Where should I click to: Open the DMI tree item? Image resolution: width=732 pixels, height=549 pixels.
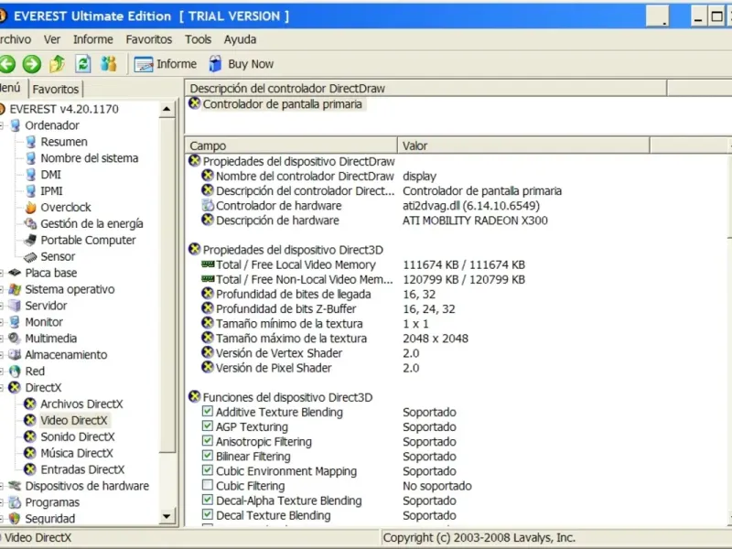click(51, 175)
